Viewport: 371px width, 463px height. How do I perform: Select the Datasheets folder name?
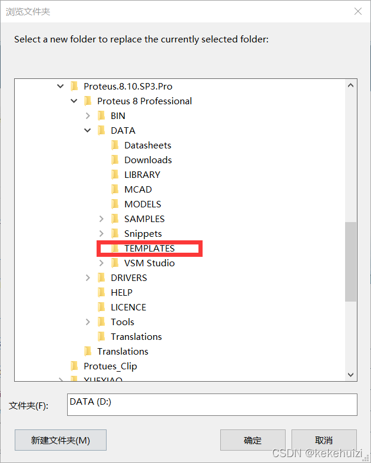click(148, 145)
